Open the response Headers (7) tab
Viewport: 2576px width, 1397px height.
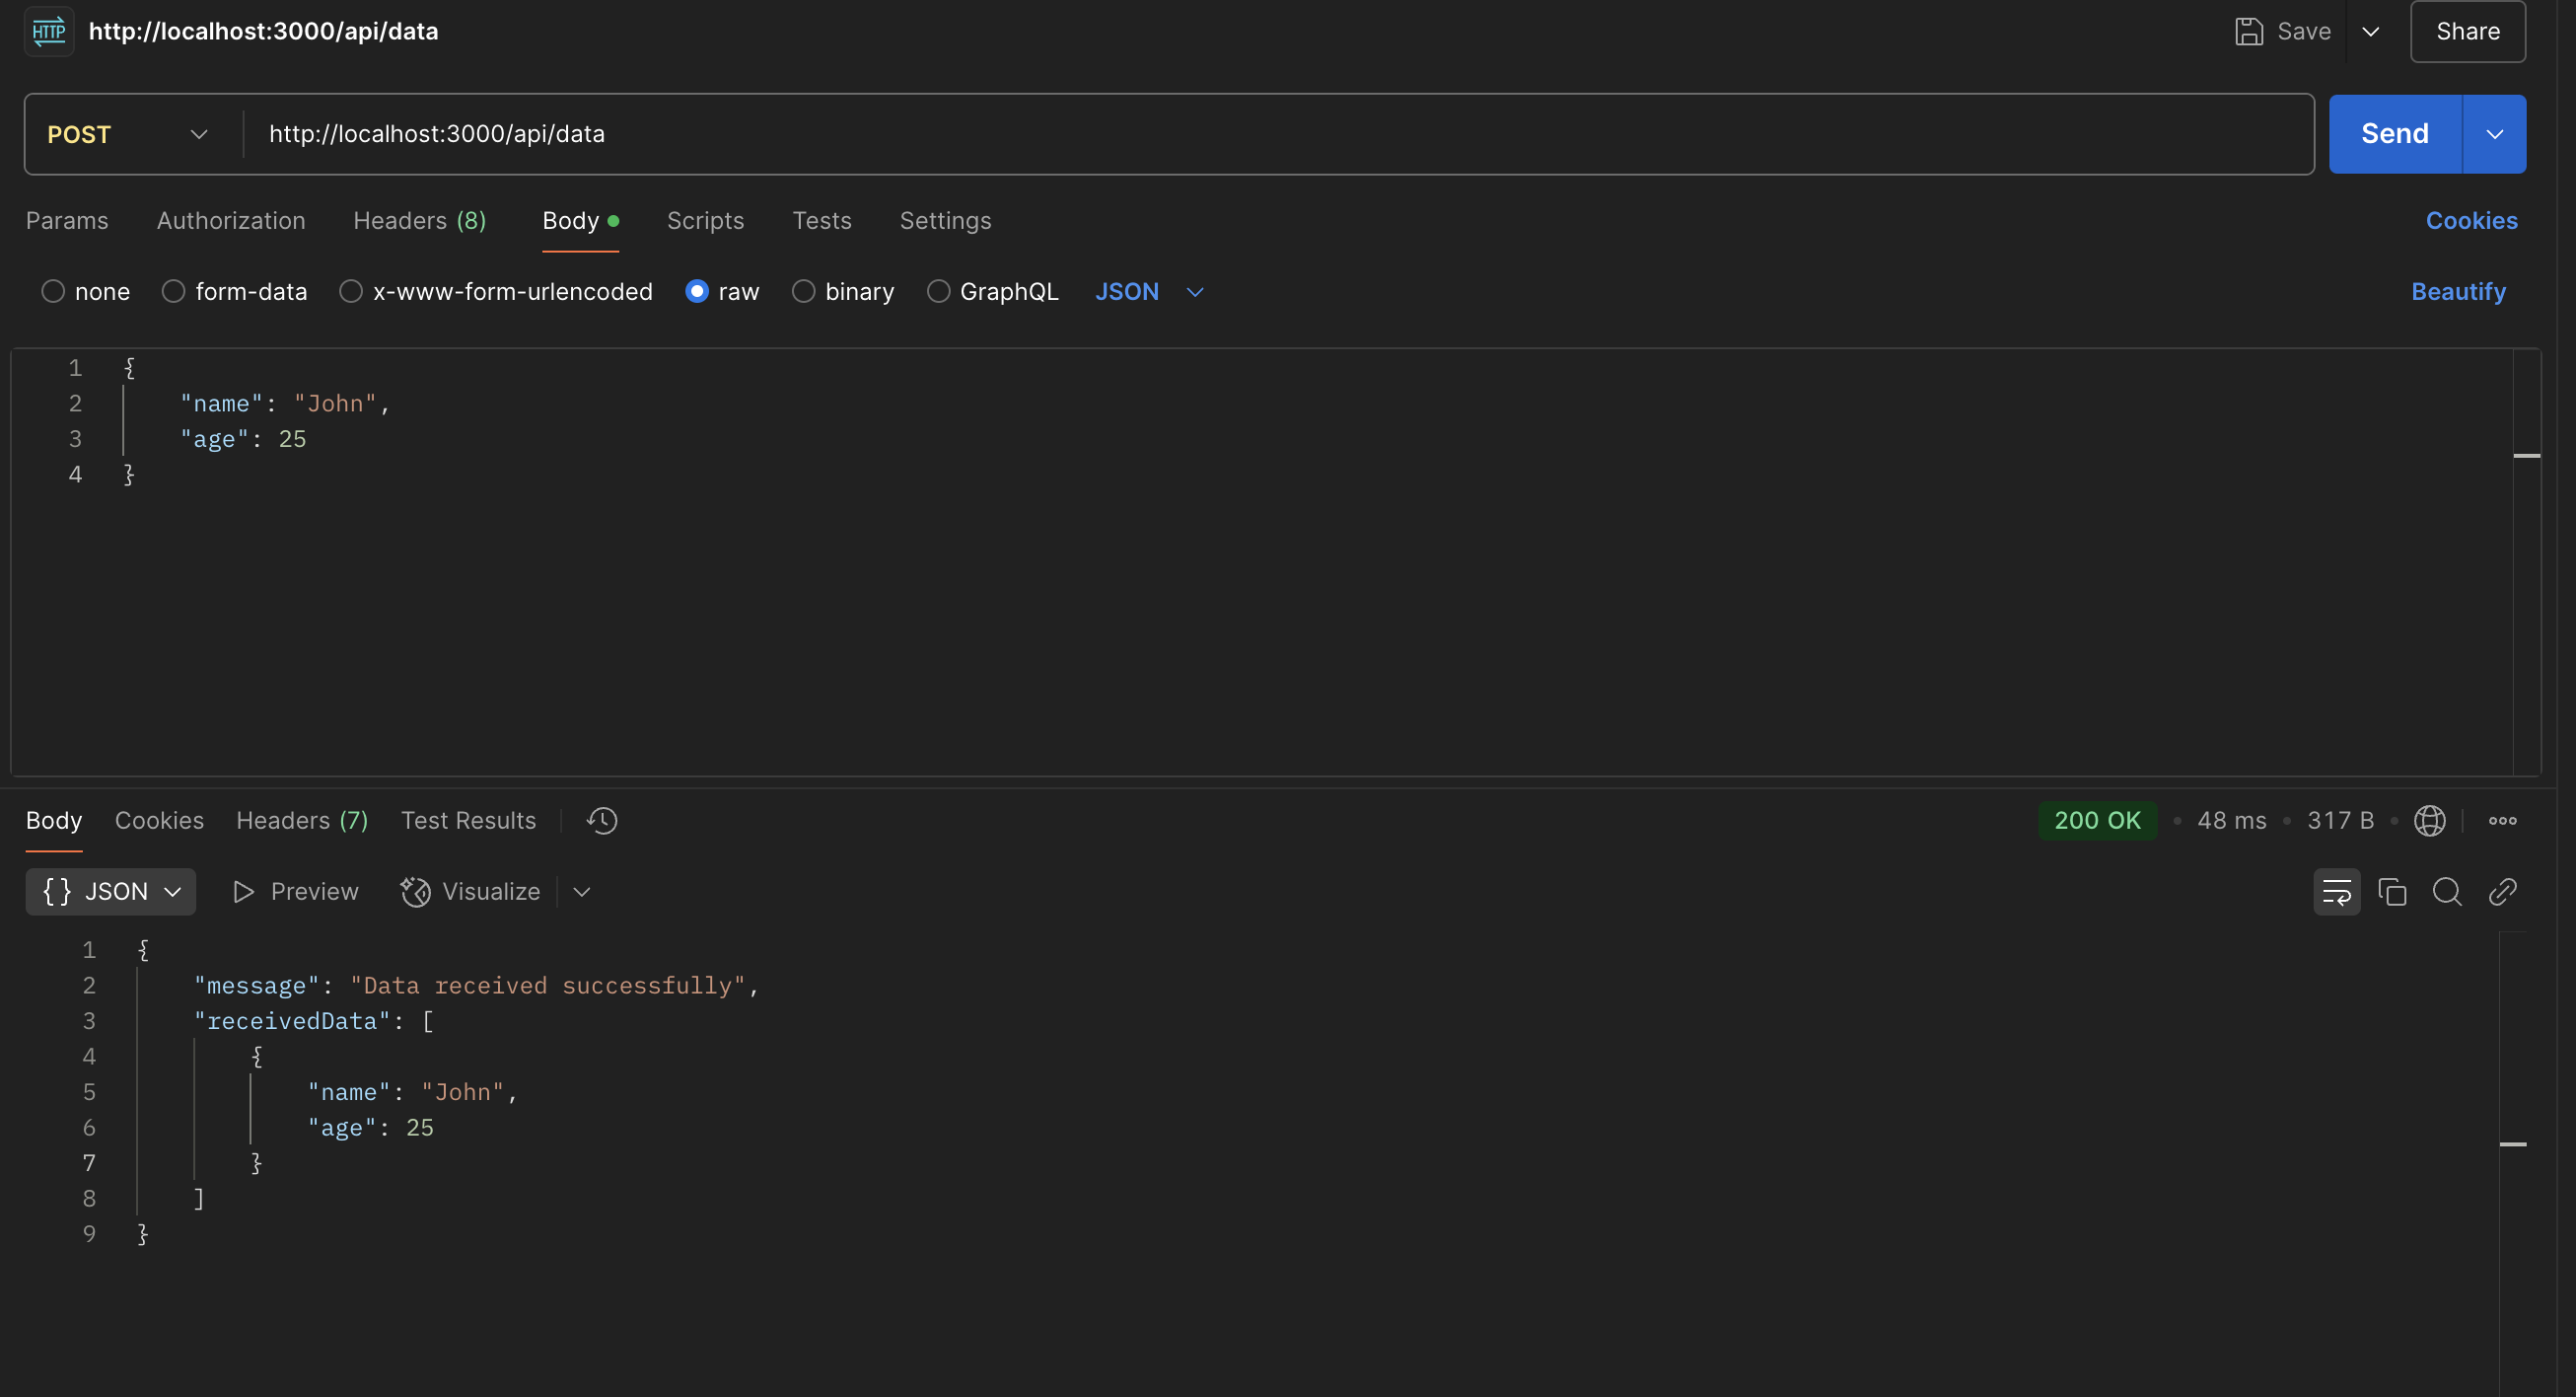point(302,821)
